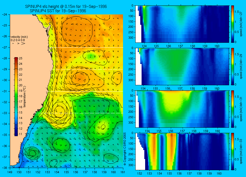Click the 'speed (m/s) lat=-29' label
The width and height of the screenshot is (246, 177).
point(241,66)
